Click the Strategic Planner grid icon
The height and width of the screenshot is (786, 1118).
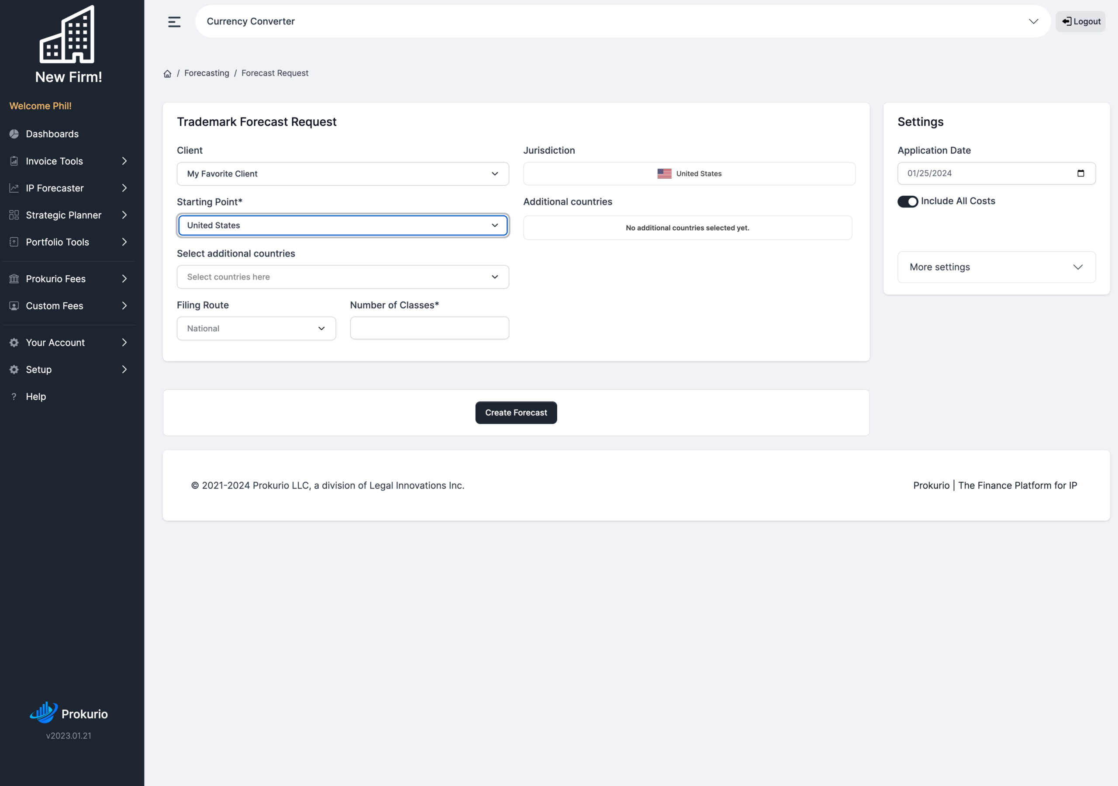tap(14, 215)
